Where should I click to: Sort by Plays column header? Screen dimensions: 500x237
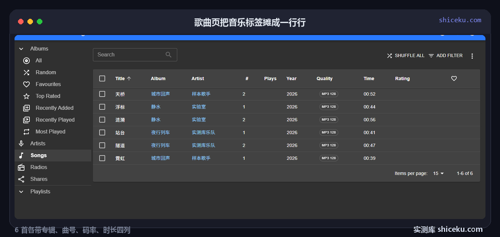[x=271, y=79]
